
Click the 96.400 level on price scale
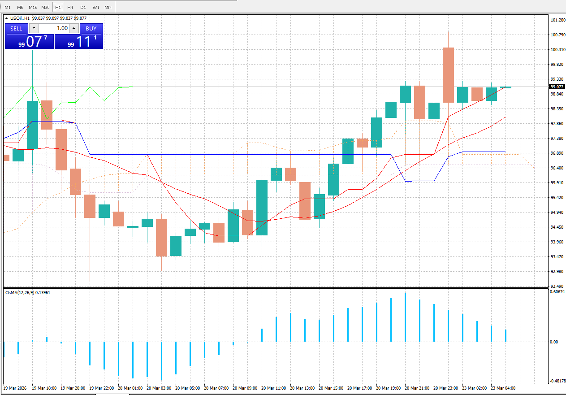[557, 168]
